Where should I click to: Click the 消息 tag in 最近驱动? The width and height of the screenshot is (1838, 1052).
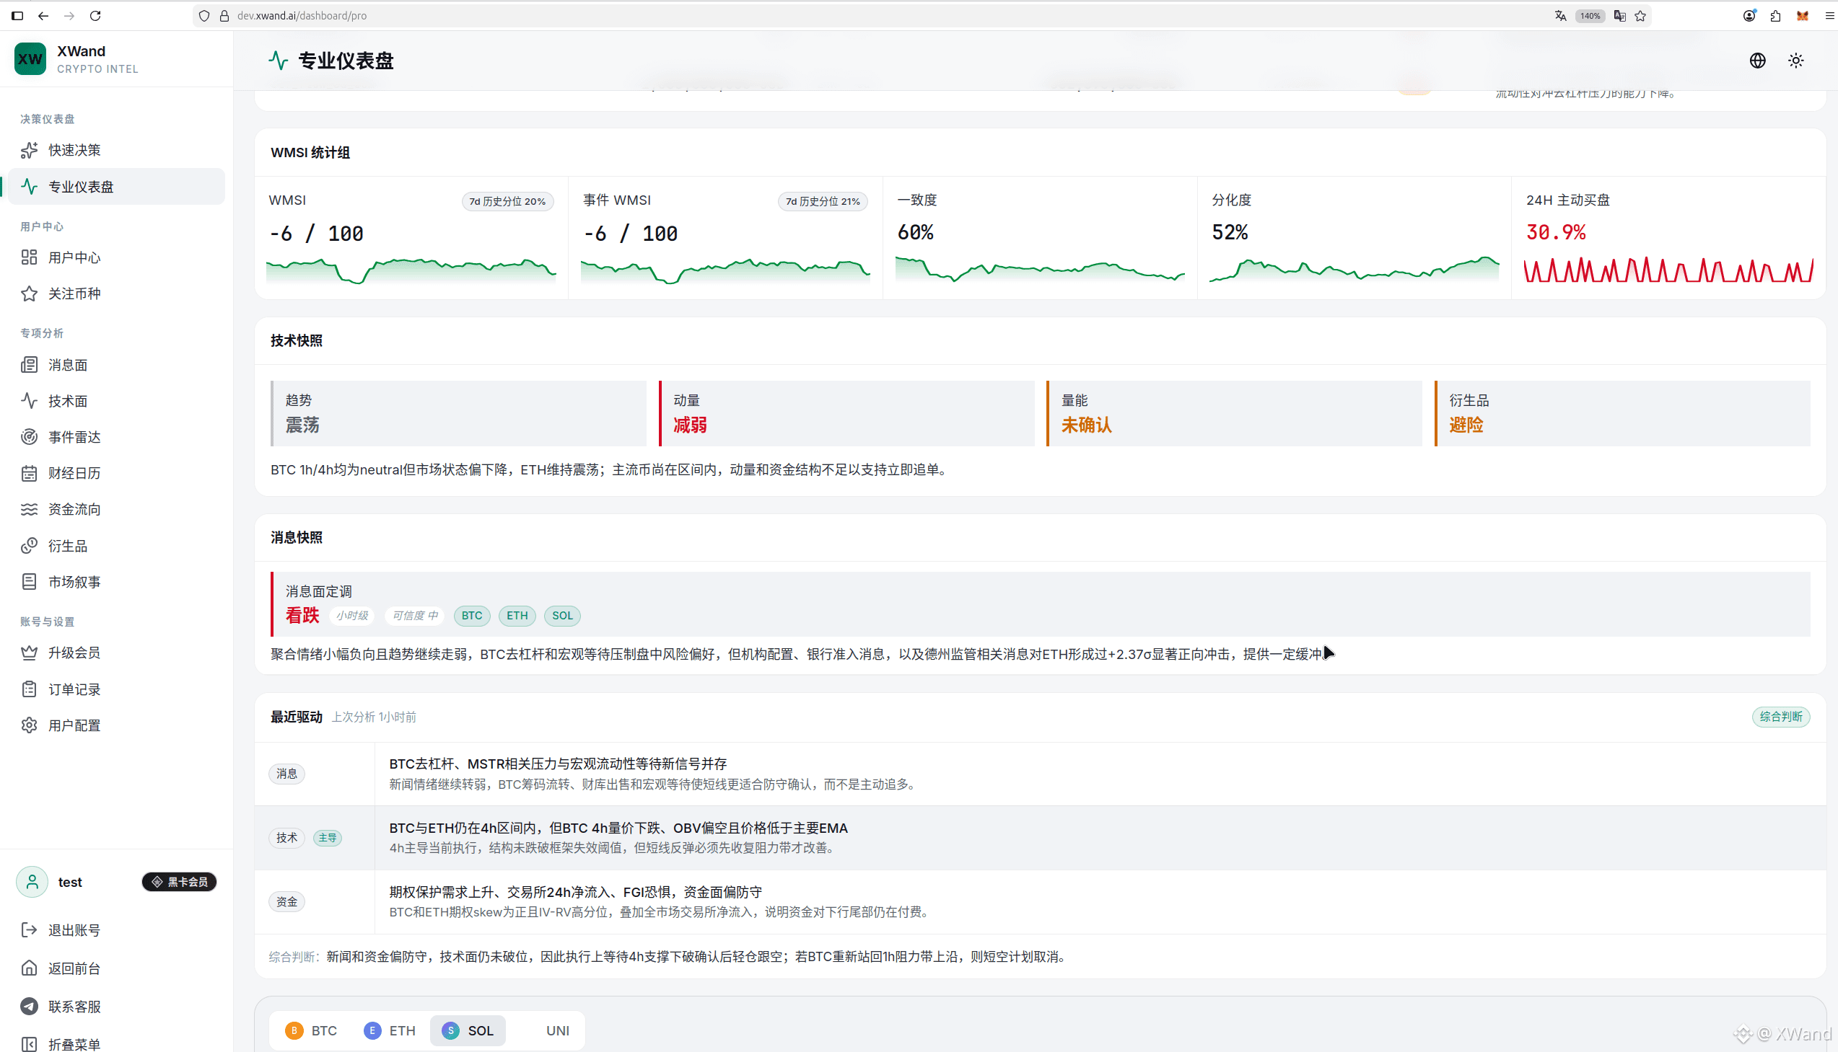tap(286, 774)
